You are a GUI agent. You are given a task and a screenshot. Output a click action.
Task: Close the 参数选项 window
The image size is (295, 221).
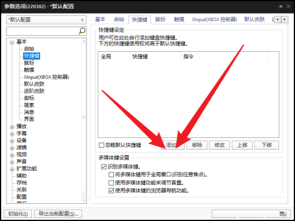click(x=289, y=6)
